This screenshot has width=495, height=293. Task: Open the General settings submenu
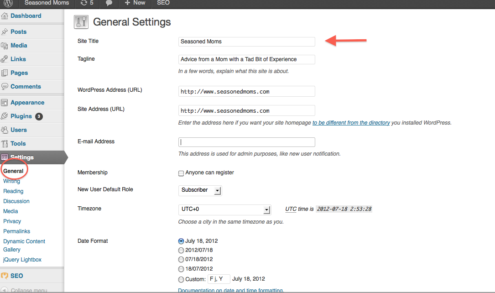pos(13,171)
